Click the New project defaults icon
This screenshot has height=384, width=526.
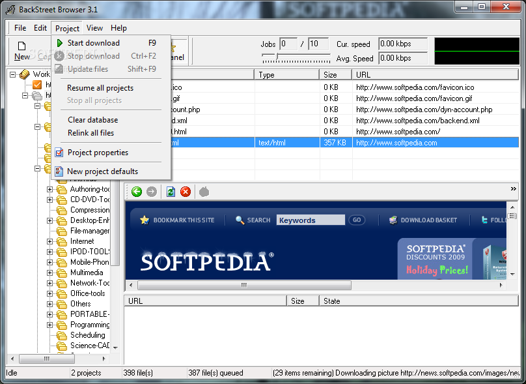click(x=59, y=171)
